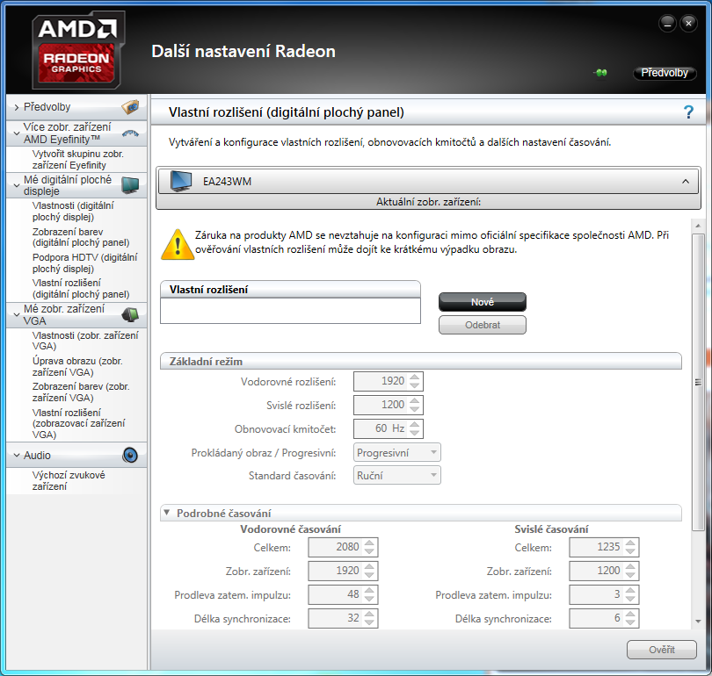Click the green pin icon near Předvolby
Viewport: 712px width, 676px height.
(601, 73)
